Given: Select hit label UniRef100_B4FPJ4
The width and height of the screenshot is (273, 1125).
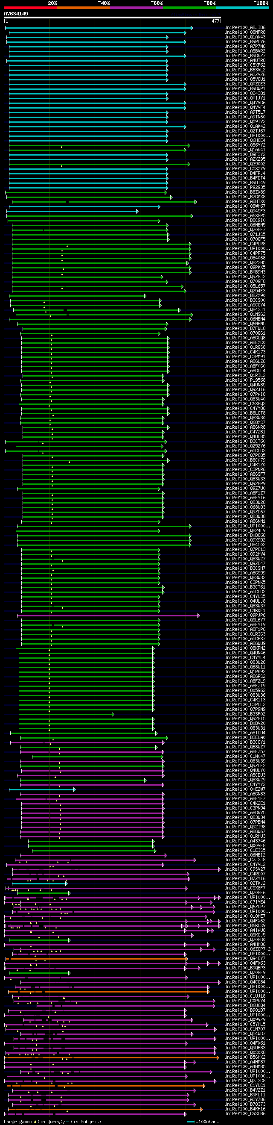Looking at the screenshot, I should [245, 174].
